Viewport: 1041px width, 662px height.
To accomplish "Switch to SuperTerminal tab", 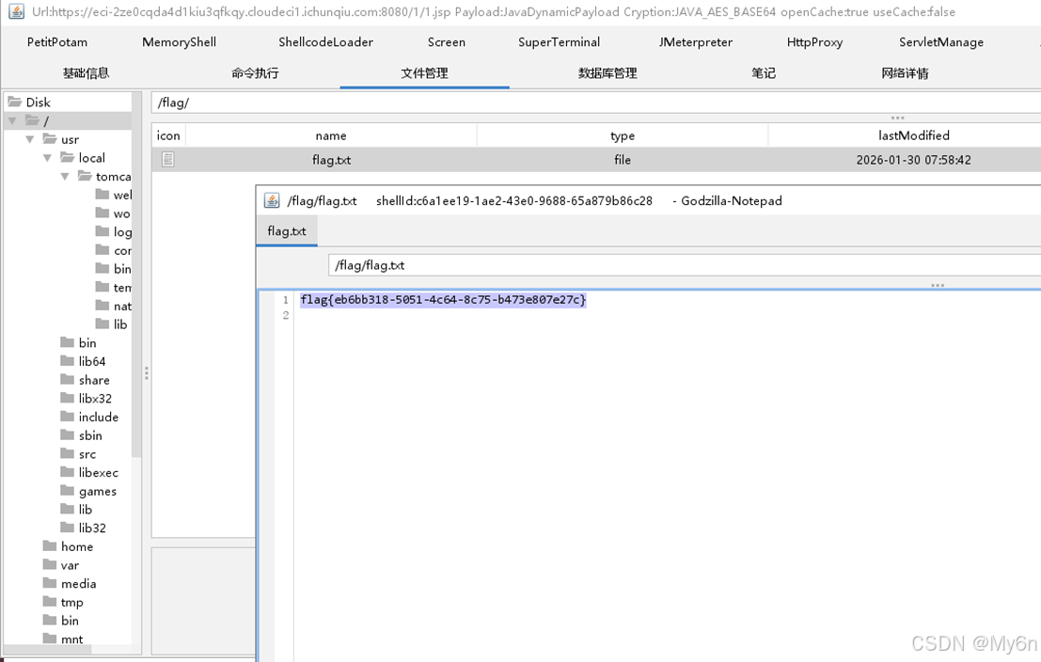I will coord(559,41).
